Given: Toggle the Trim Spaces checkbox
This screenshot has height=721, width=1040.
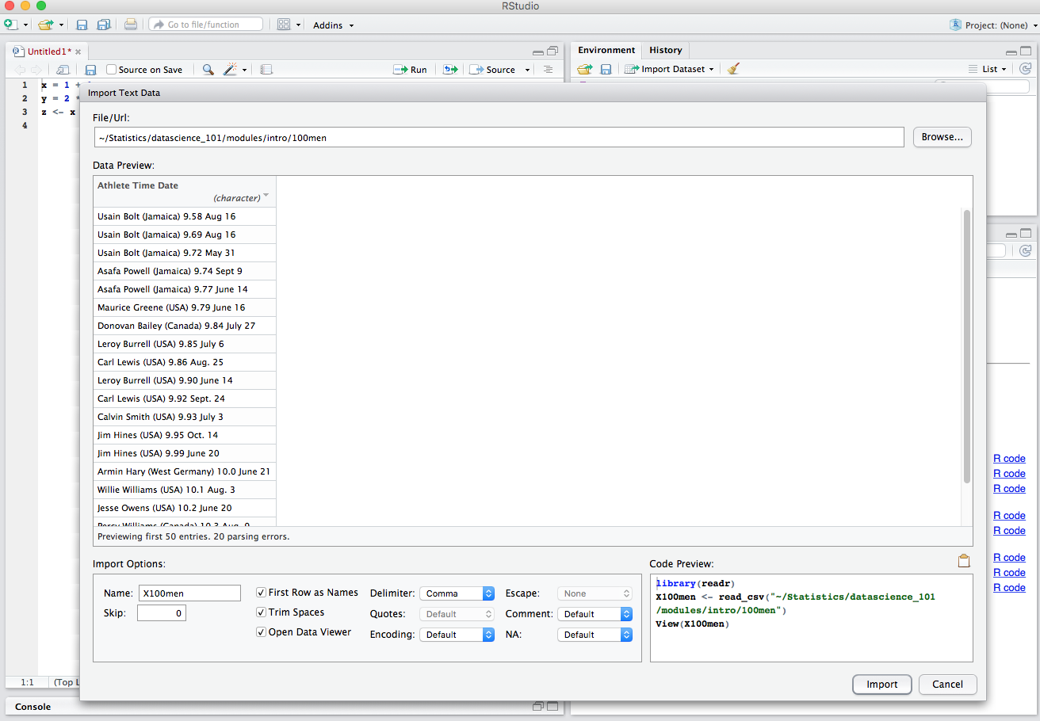Looking at the screenshot, I should pos(262,612).
